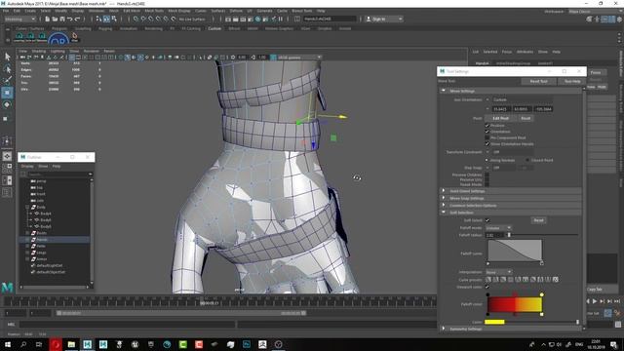Switch to the Rigging shelf tab

105,28
